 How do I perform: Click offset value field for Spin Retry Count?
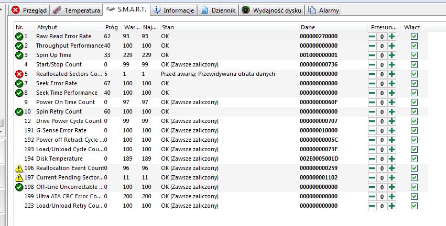382,112
